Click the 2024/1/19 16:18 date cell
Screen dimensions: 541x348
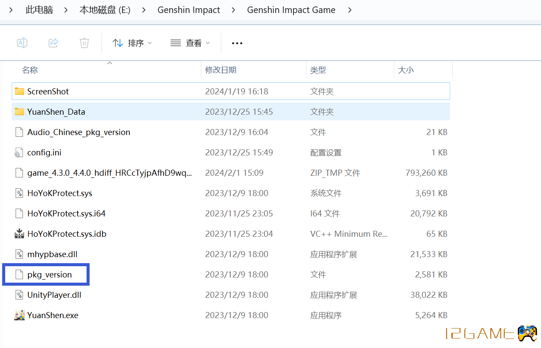[x=237, y=91]
